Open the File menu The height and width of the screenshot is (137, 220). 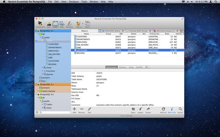[x=50, y=2]
